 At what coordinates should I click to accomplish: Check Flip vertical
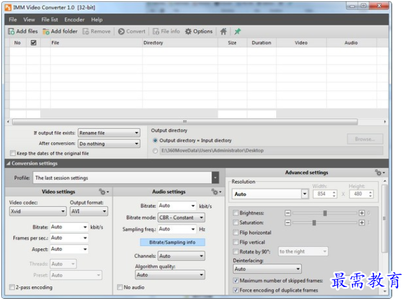[x=236, y=242]
